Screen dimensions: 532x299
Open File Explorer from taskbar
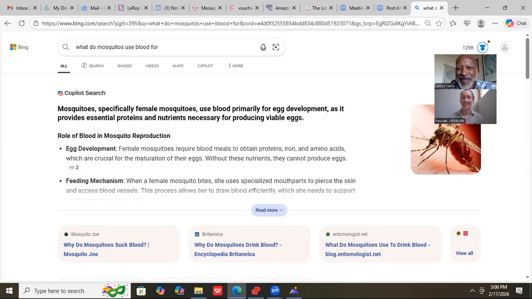coord(199,291)
